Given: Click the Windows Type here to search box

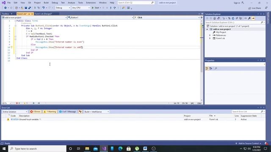Looking at the screenshot, I should coord(37,149).
